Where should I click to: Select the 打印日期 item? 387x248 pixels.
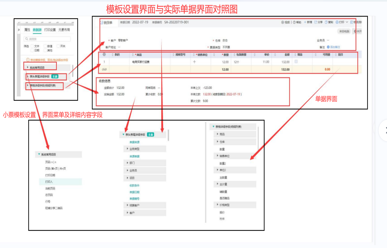pos(50,175)
